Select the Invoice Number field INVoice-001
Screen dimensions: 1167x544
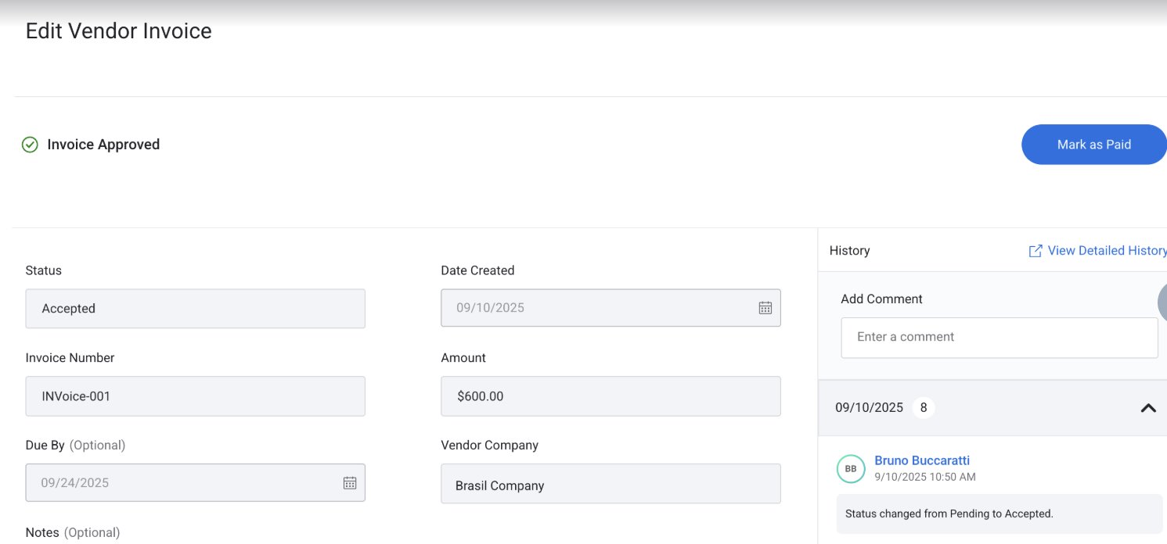point(195,396)
